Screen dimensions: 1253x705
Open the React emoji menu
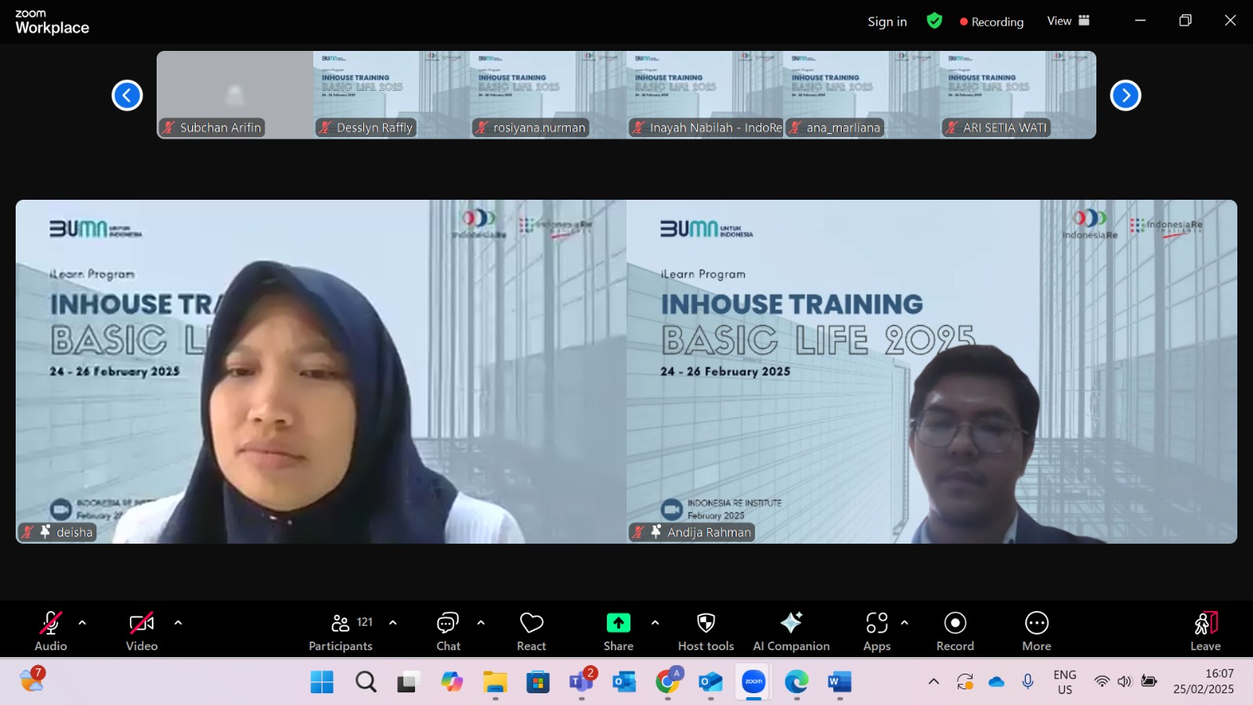532,631
